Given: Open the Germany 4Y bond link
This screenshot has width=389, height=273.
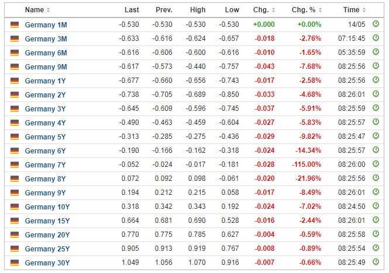Looking at the screenshot, I should [x=45, y=123].
